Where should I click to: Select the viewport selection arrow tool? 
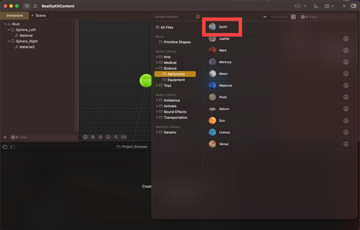[85, 137]
